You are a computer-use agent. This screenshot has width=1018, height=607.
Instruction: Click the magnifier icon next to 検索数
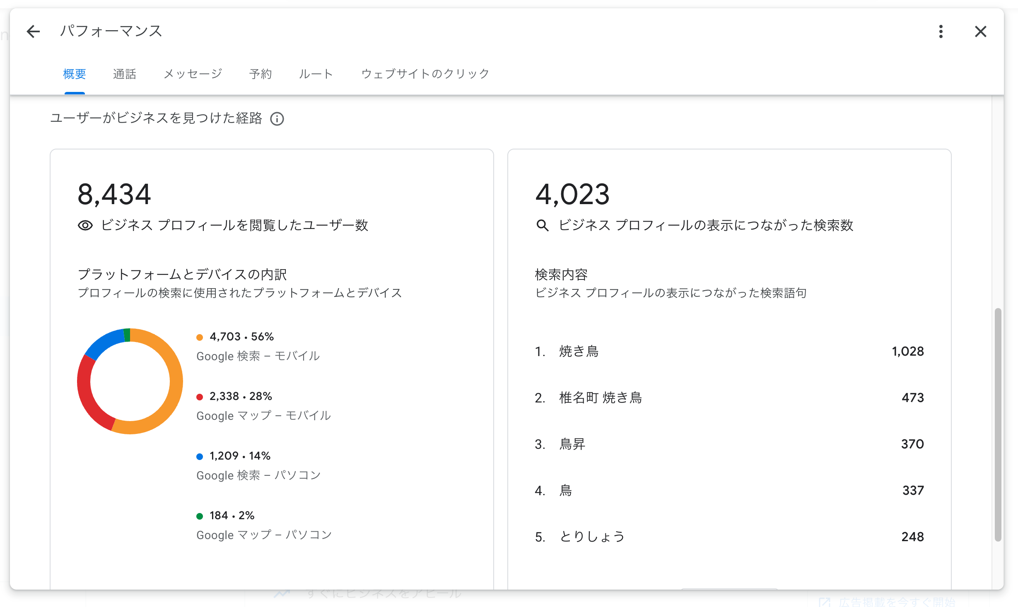pos(542,226)
